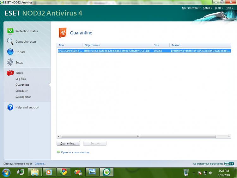Select the quarantined CLT.zip row
The height and width of the screenshot is (178, 237).
click(144, 51)
